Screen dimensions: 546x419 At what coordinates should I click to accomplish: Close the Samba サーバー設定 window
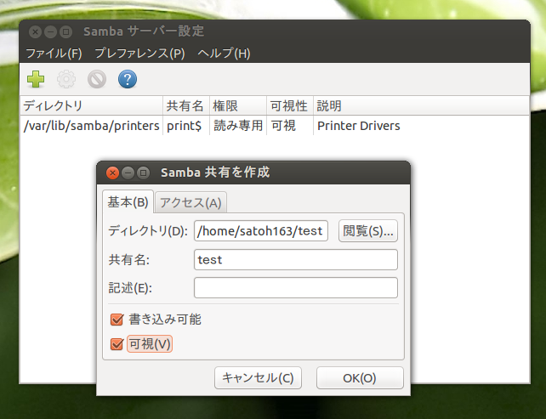point(35,32)
